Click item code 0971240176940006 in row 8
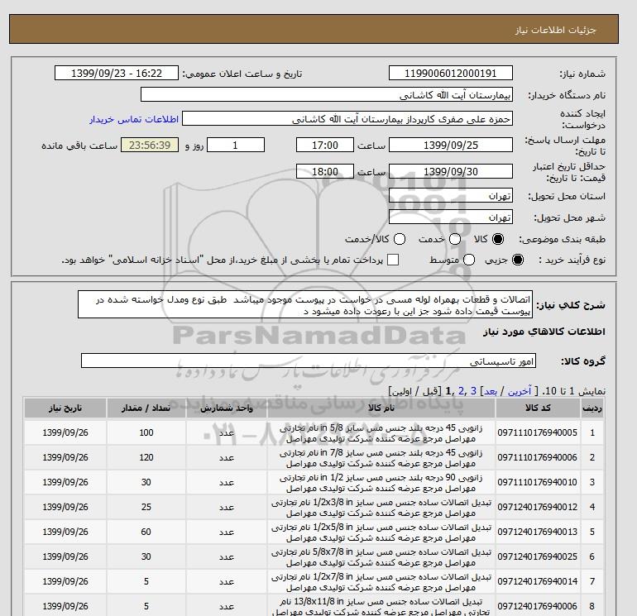Screen dimensions: 637x616 click(538, 606)
